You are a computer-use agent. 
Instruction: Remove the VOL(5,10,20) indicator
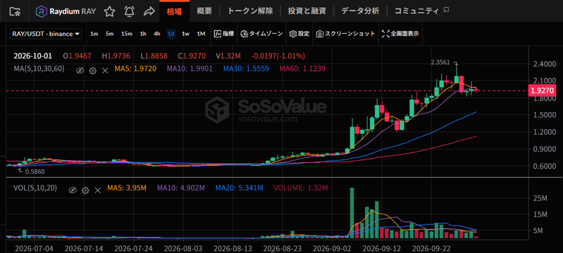tap(97, 190)
